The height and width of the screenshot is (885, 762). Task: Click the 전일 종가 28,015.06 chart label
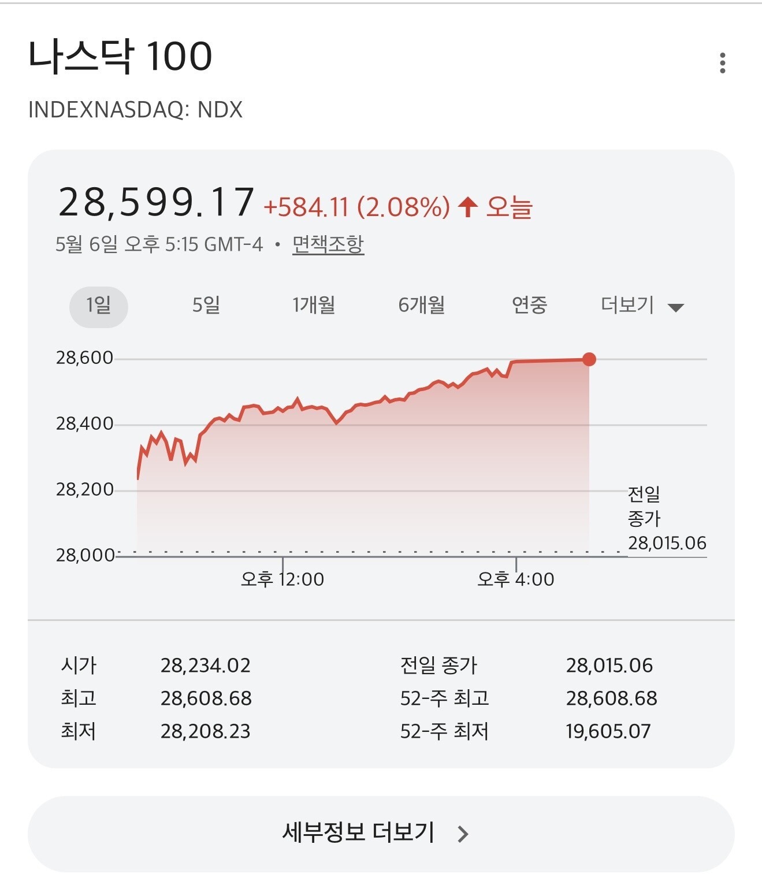click(667, 518)
